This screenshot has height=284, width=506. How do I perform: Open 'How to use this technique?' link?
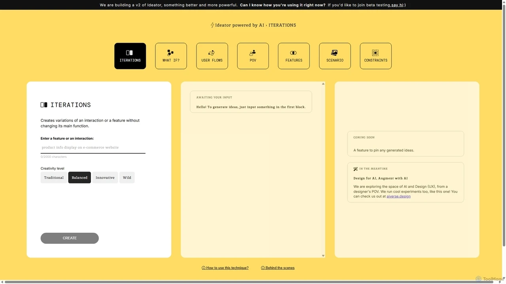(225, 268)
